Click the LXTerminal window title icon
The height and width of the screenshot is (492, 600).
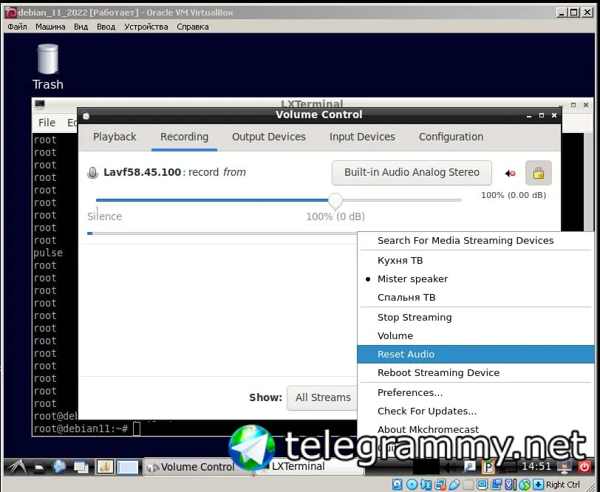pos(40,104)
